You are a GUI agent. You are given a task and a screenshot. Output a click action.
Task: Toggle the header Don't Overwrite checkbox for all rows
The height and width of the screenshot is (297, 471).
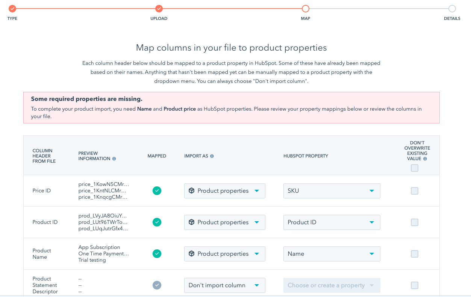[414, 168]
